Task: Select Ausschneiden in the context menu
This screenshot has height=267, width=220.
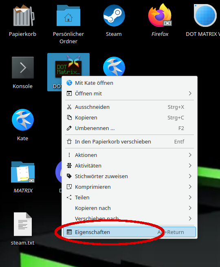Action: point(130,107)
